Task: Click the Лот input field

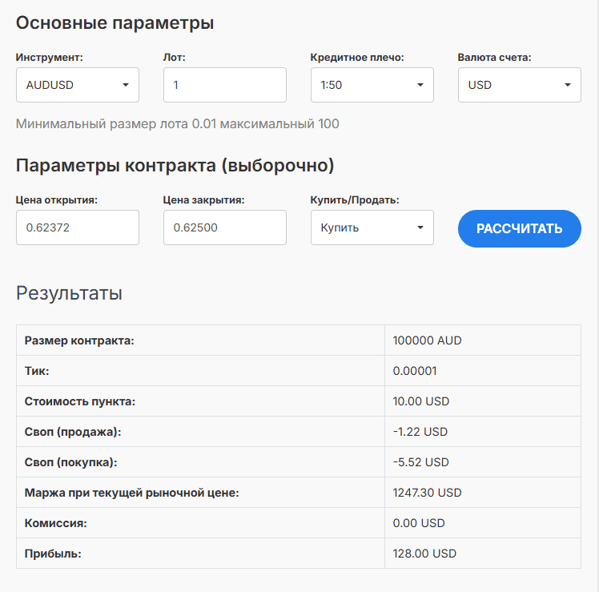Action: [225, 85]
